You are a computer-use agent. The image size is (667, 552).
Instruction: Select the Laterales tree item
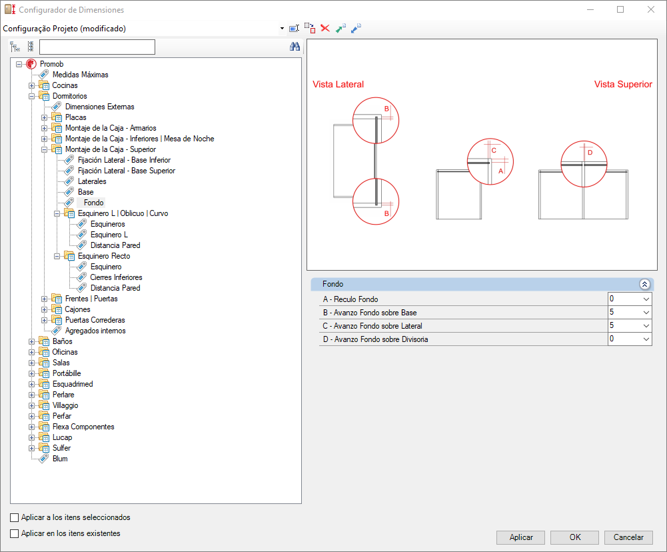[x=92, y=181]
